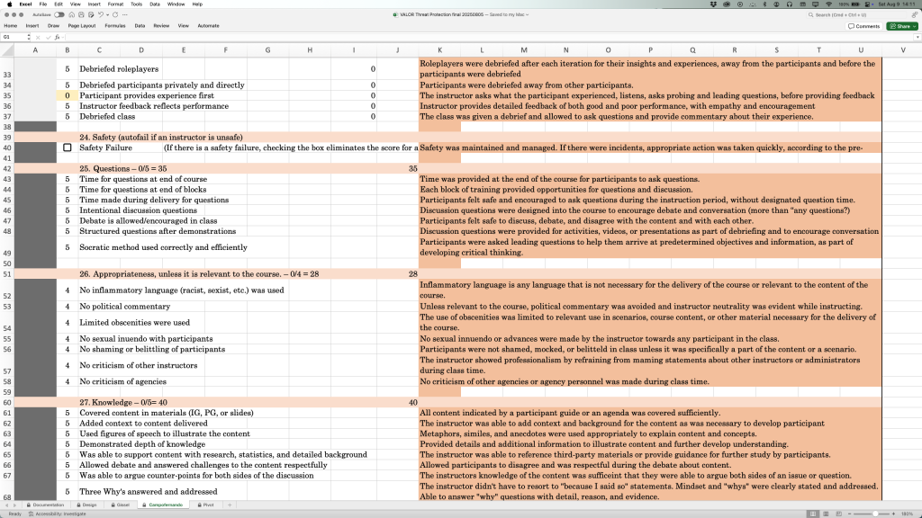The width and height of the screenshot is (922, 518).
Task: Click the zoom in plus icon
Action: click(x=893, y=514)
